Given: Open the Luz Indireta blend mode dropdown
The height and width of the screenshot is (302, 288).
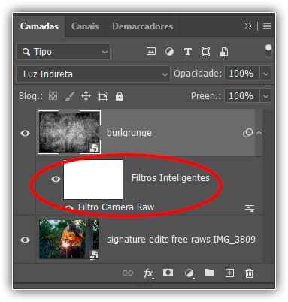Looking at the screenshot, I should pyautogui.click(x=93, y=74).
